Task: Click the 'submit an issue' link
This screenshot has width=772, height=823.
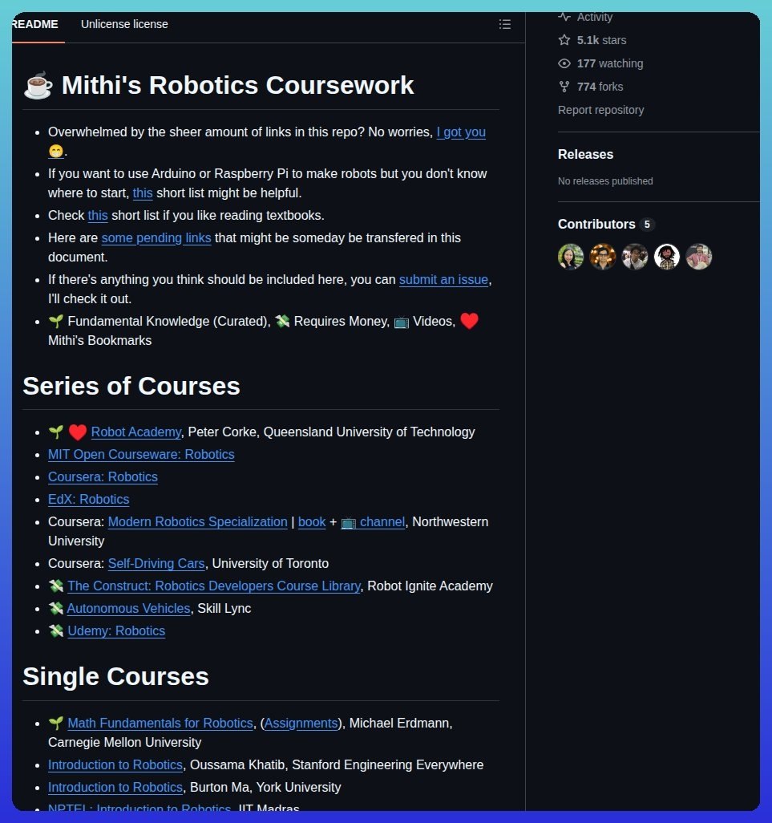Action: point(443,279)
